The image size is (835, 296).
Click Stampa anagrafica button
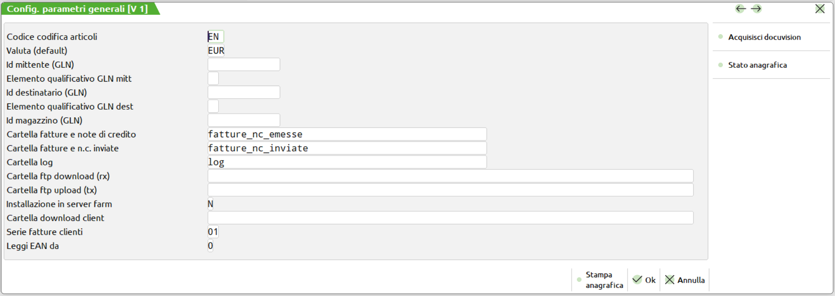[x=600, y=280]
